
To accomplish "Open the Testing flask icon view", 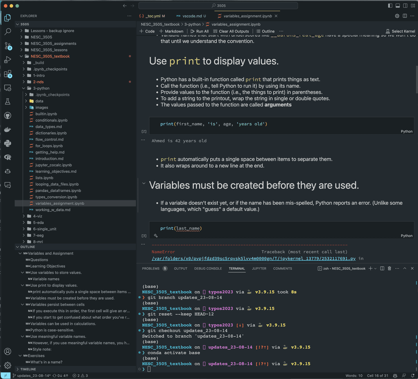I will [8, 101].
